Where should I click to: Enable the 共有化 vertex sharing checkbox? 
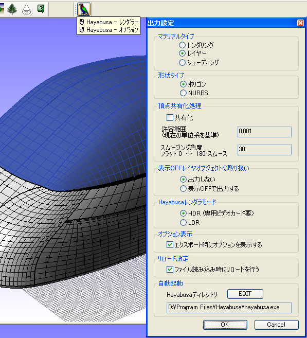tap(170, 118)
